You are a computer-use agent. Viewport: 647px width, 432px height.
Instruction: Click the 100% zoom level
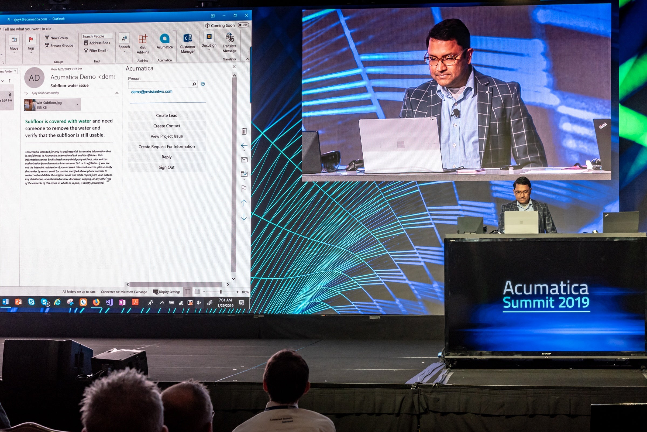pos(245,292)
